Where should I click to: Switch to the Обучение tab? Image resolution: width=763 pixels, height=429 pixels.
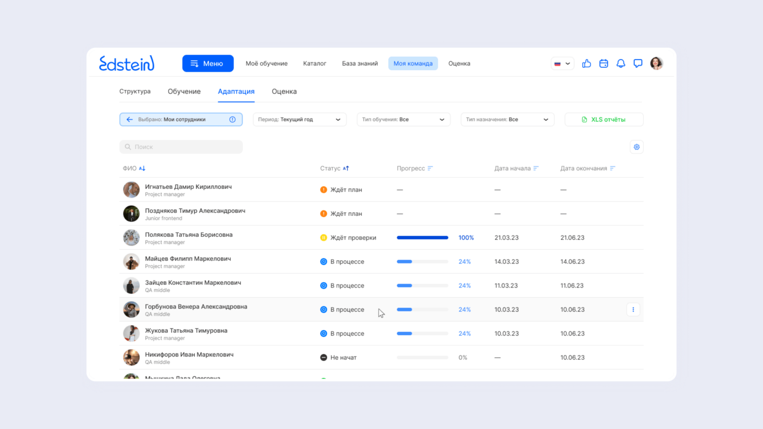tap(184, 92)
